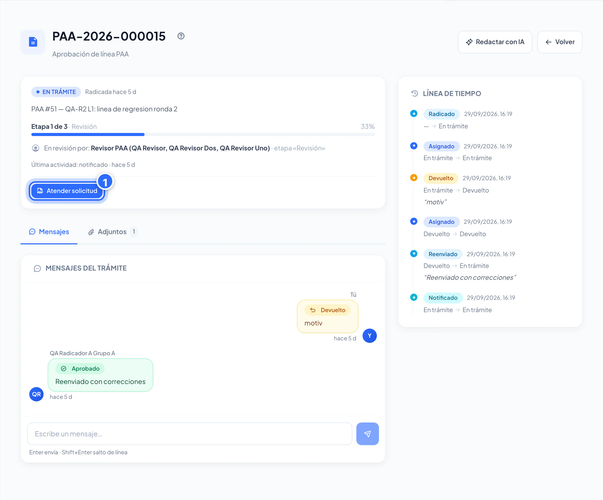Click the reviewer person icon next to En revisión por
The height and width of the screenshot is (500, 603).
tap(36, 148)
